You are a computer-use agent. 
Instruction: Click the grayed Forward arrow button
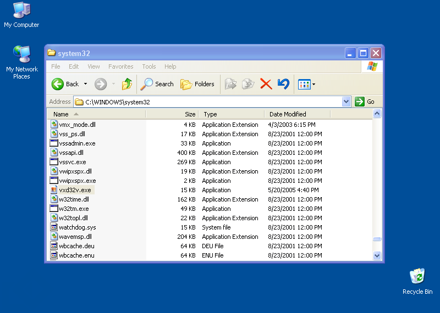pyautogui.click(x=101, y=84)
